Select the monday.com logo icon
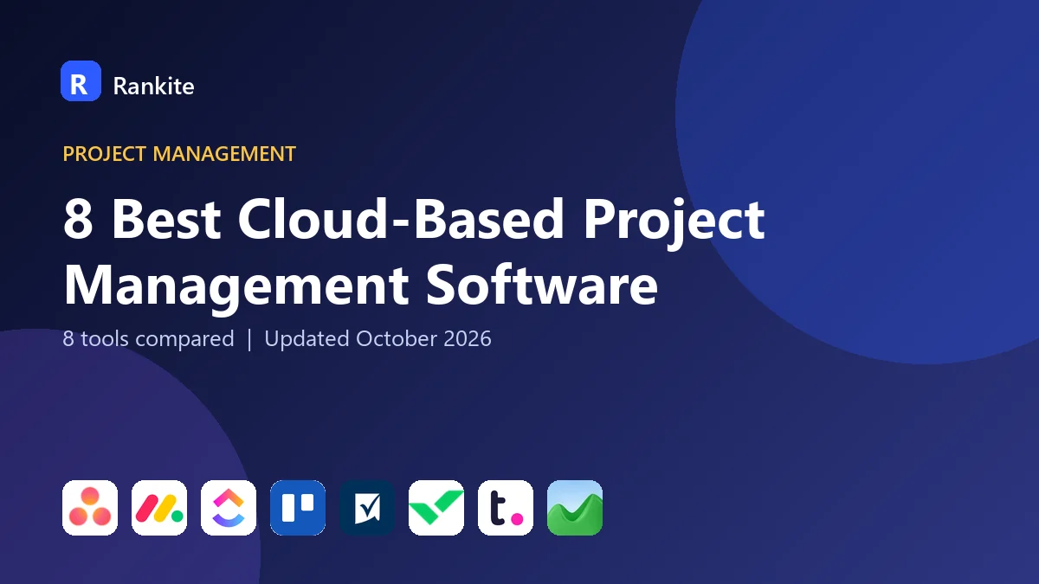The height and width of the screenshot is (584, 1039). coord(159,508)
